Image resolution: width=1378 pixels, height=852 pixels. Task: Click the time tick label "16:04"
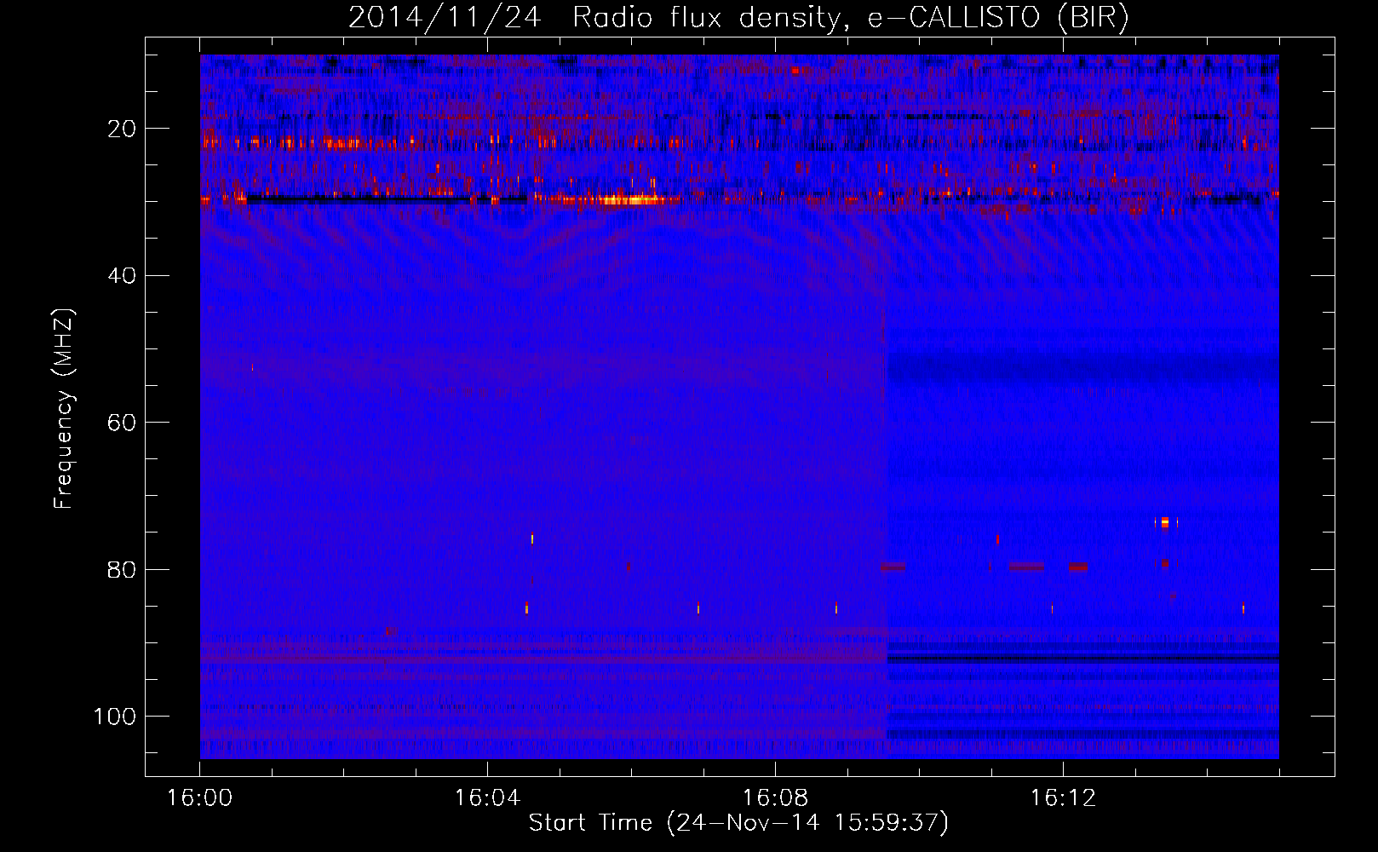coord(487,798)
